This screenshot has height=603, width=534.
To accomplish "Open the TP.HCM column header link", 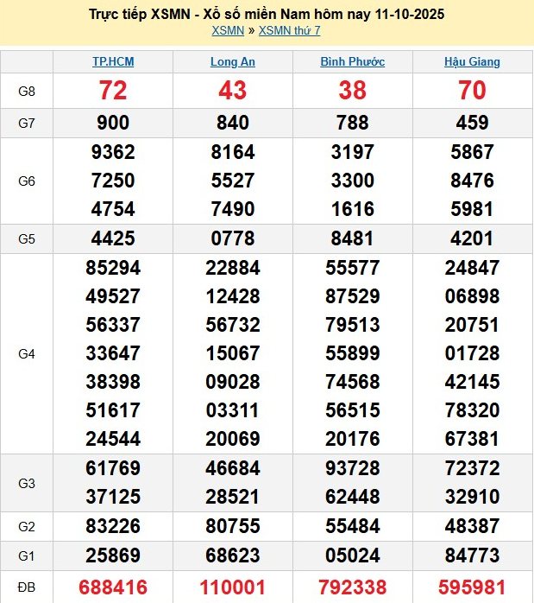I will 113,62.
